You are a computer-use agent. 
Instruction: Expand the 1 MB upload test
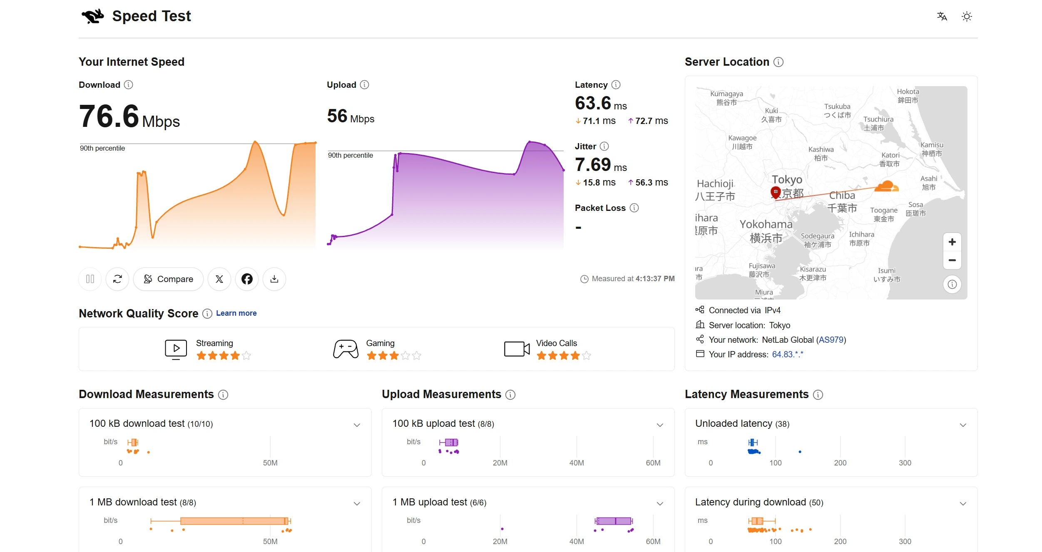click(660, 503)
